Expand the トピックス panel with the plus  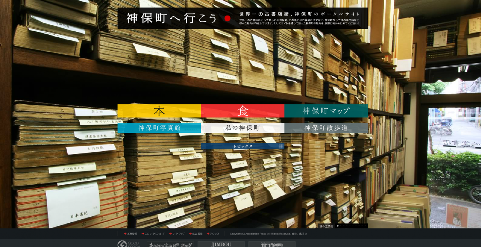282,146
